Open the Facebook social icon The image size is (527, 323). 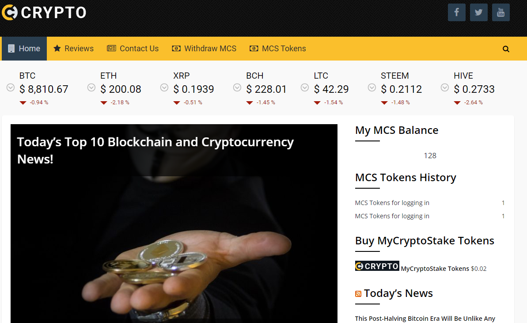pyautogui.click(x=456, y=12)
